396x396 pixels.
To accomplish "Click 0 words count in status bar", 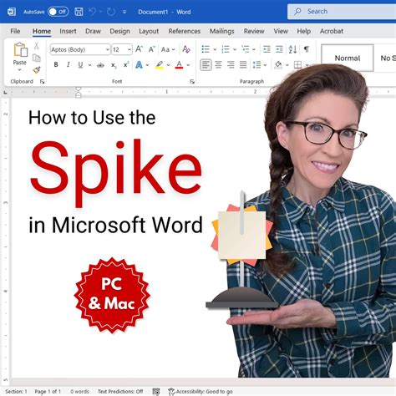I will pos(79,392).
